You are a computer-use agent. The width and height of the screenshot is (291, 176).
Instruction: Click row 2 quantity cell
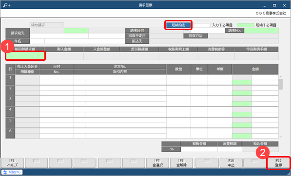coord(178,90)
